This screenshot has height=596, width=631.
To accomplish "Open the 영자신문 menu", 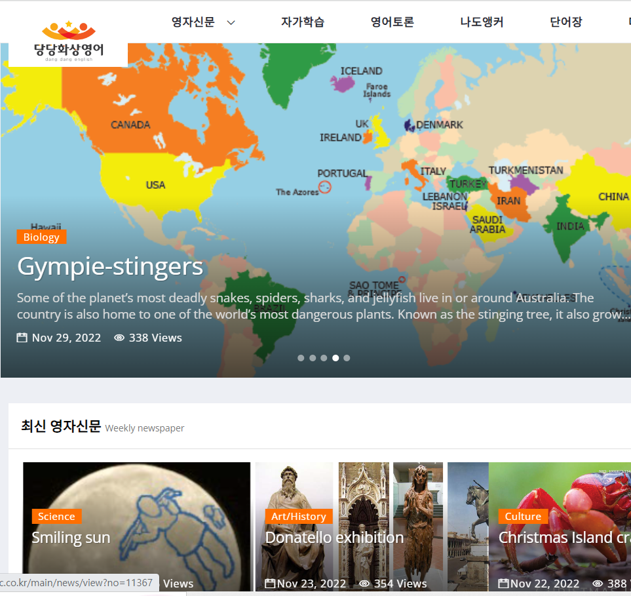I will [x=193, y=22].
